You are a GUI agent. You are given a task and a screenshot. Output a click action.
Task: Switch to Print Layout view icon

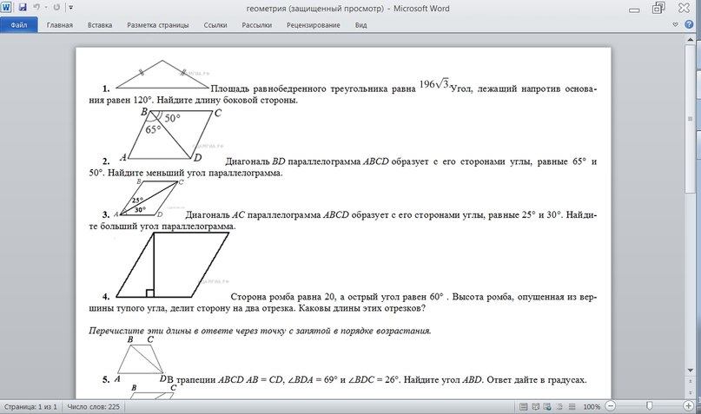524,407
